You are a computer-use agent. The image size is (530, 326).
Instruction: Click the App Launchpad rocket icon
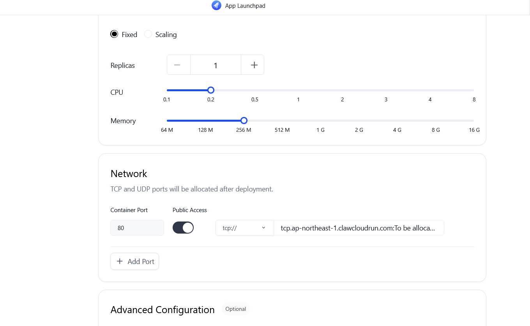(x=216, y=5)
